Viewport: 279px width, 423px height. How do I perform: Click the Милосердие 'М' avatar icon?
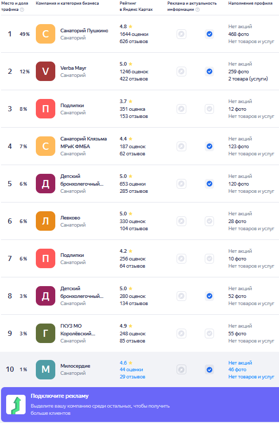click(x=46, y=370)
